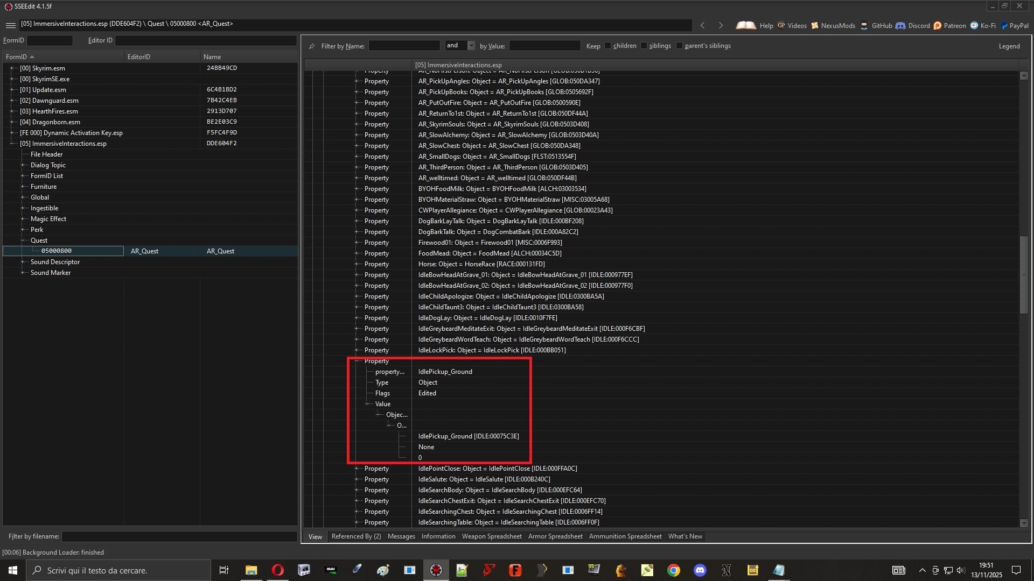
Task: Open the Ko-Fi link
Action: [983, 25]
